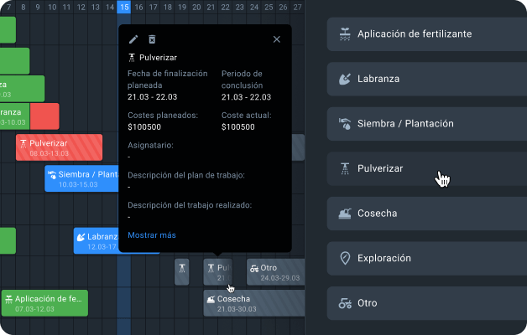Image resolution: width=527 pixels, height=335 pixels.
Task: Click the grey Pul 21.0 task block
Action: [x=218, y=272]
